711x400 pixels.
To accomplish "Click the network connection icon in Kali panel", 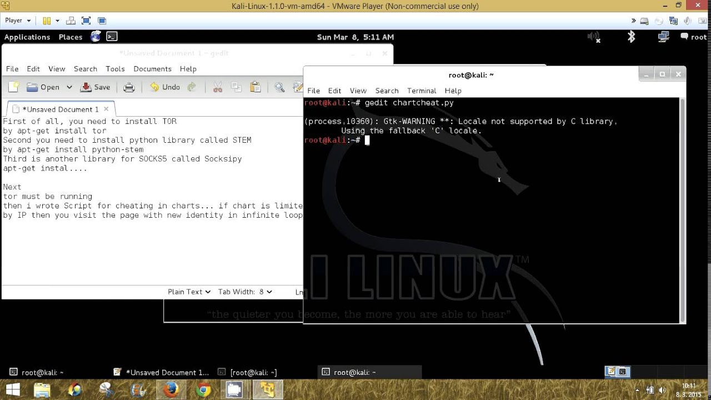I will point(663,37).
